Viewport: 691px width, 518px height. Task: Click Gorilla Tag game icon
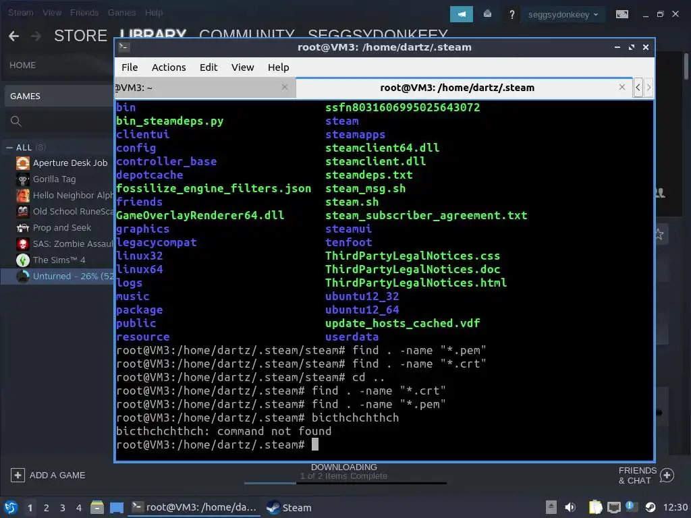point(23,179)
